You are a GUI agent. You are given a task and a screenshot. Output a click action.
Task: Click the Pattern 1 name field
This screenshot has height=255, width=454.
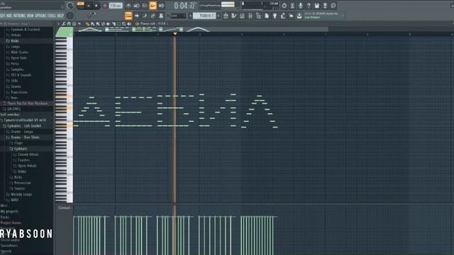pos(204,16)
